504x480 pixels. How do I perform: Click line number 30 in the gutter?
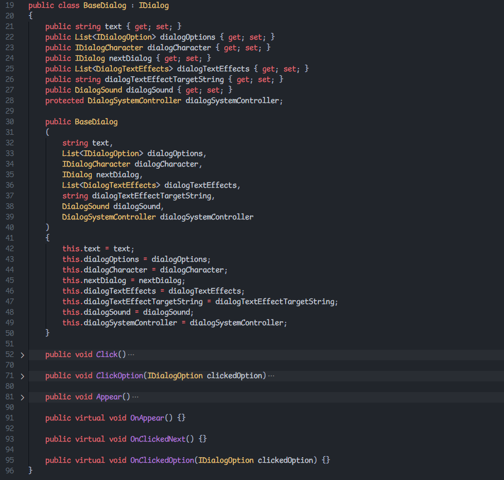click(9, 122)
